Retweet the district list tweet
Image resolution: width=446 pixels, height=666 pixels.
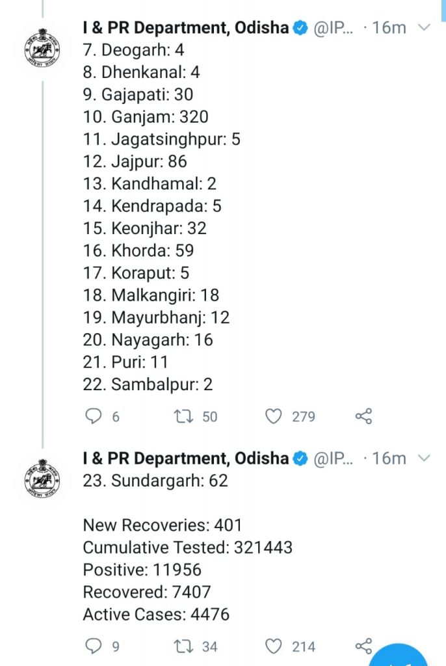coord(184,416)
